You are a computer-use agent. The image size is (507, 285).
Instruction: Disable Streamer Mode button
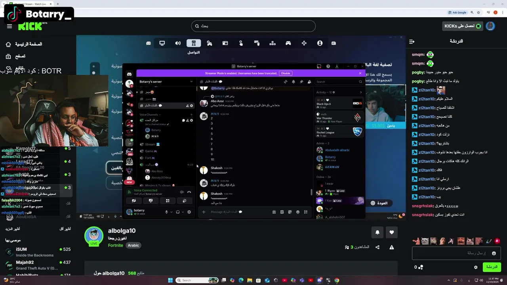coord(286,73)
